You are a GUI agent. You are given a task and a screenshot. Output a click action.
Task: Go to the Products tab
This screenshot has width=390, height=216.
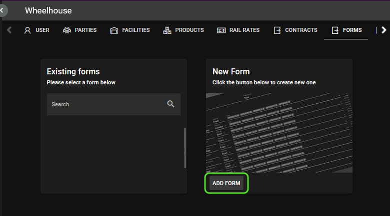(183, 30)
